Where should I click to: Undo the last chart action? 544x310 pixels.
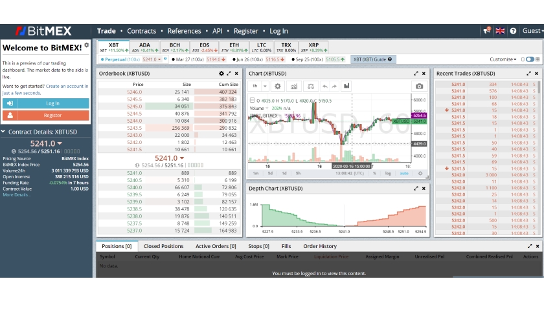click(324, 86)
